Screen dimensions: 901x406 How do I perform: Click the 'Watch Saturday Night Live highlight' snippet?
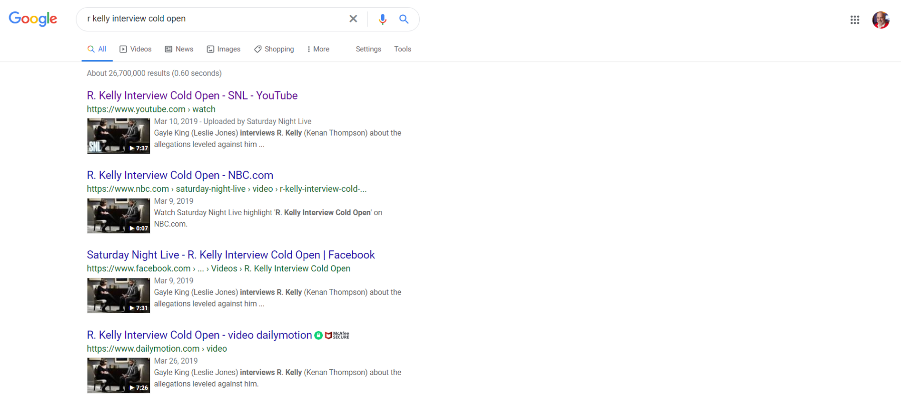268,218
